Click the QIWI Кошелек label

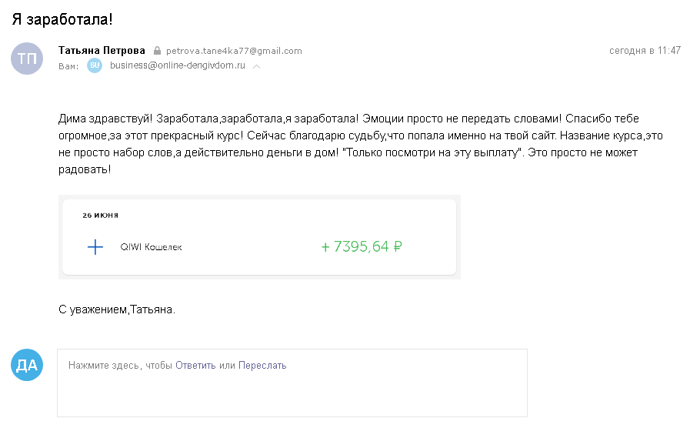point(151,247)
